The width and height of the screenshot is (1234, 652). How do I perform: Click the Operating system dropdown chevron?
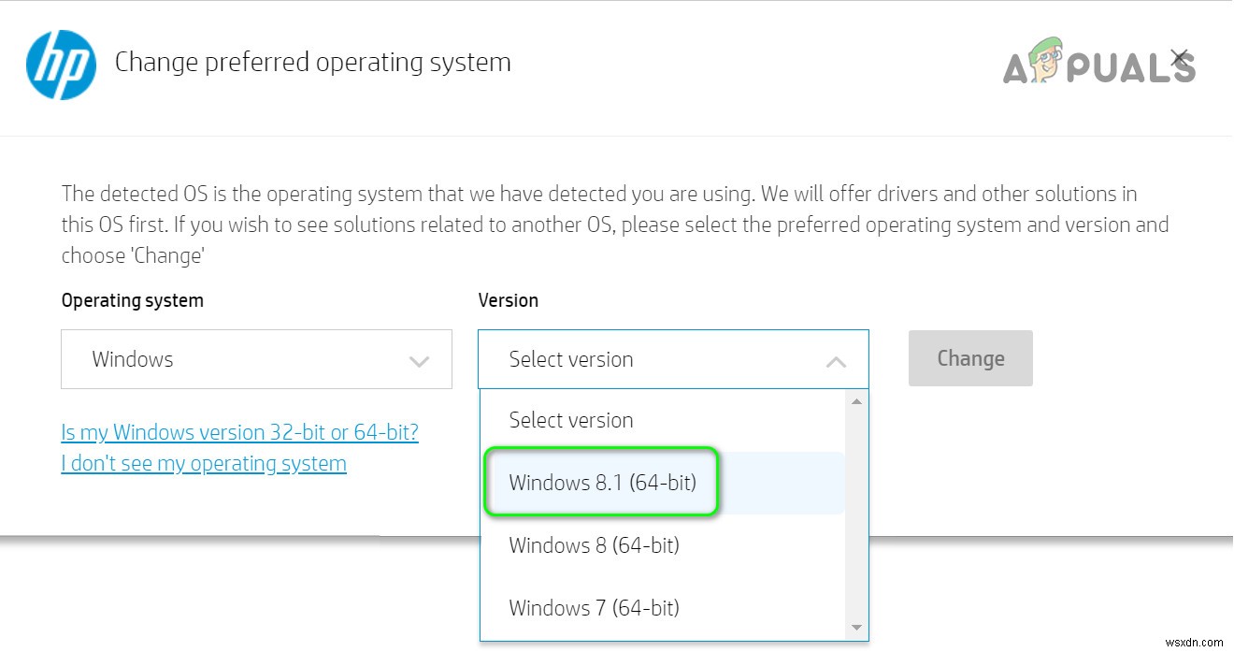[x=418, y=359]
